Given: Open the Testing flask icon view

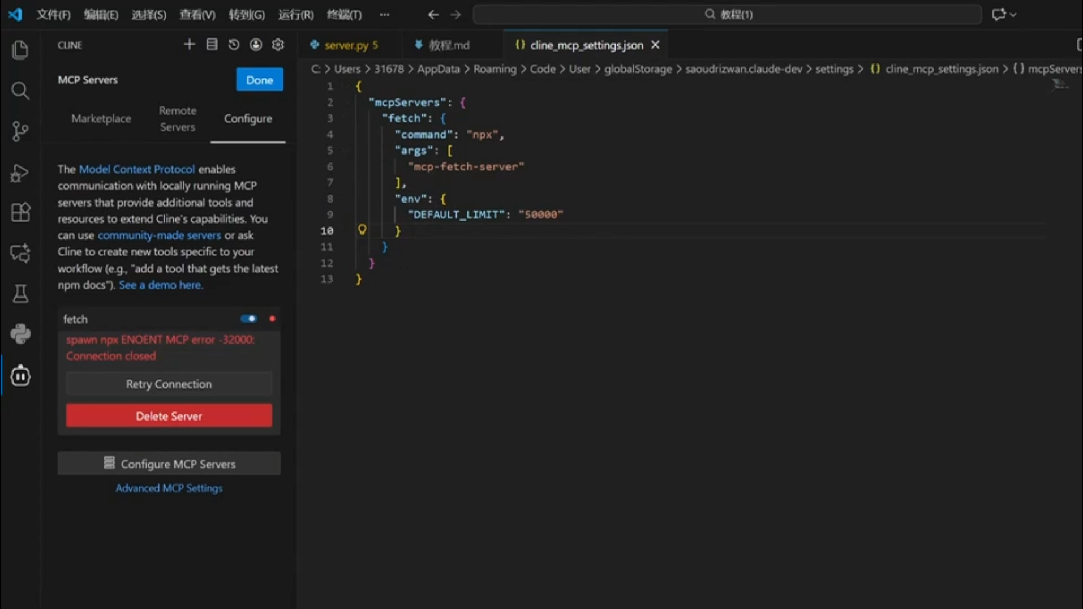Looking at the screenshot, I should click(x=20, y=294).
